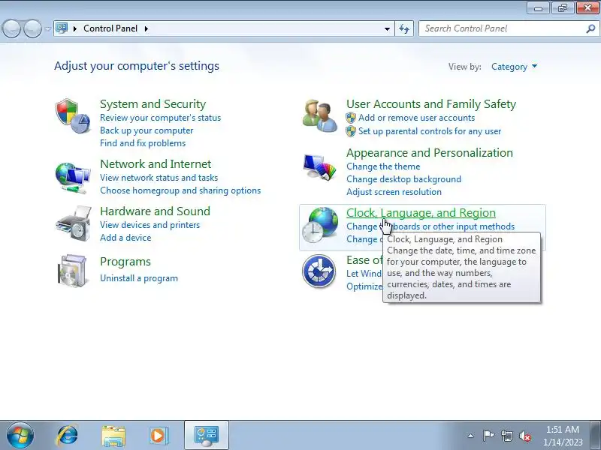Open the Action Center flag icon
601x450 pixels.
[x=488, y=436]
